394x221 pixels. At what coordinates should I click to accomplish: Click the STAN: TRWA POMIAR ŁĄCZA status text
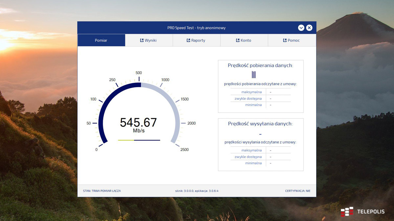[x=102, y=191]
